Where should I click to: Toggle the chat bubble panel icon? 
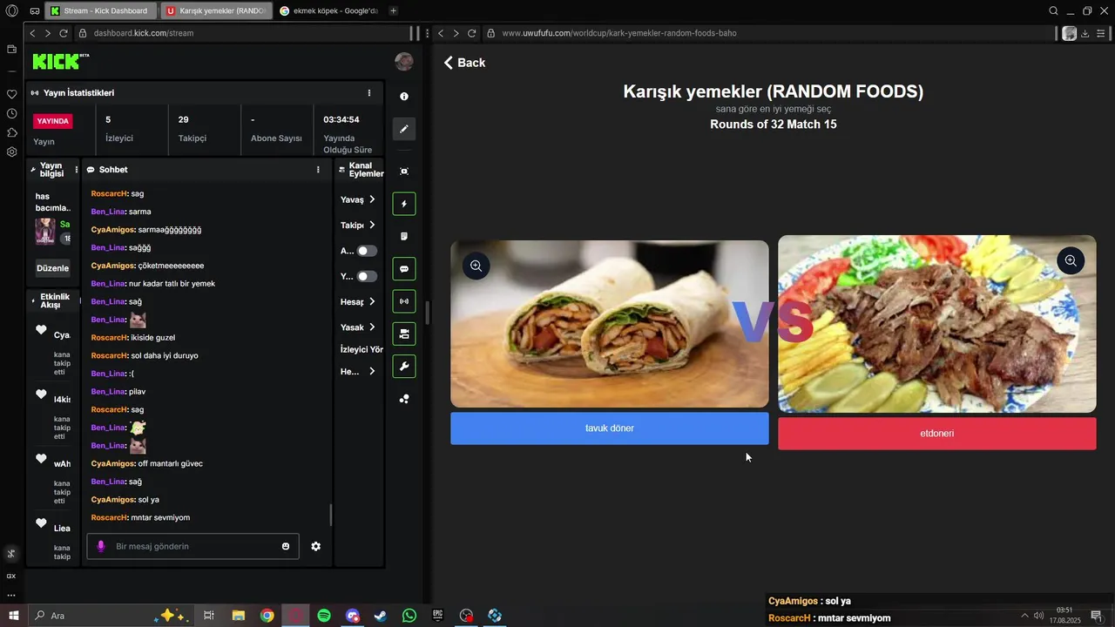tap(404, 269)
